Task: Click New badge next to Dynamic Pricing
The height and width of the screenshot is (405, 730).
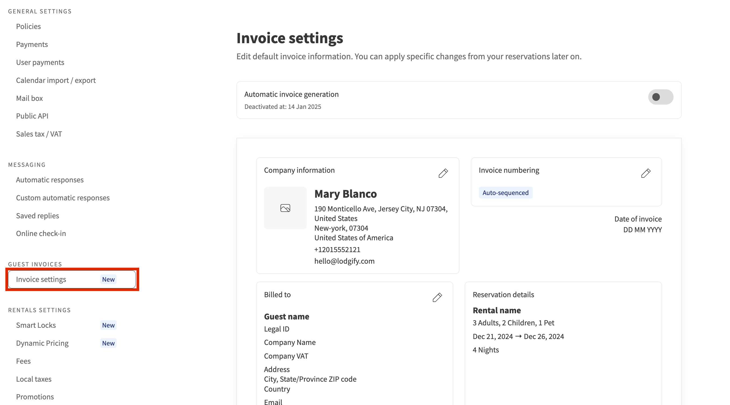Action: (108, 343)
